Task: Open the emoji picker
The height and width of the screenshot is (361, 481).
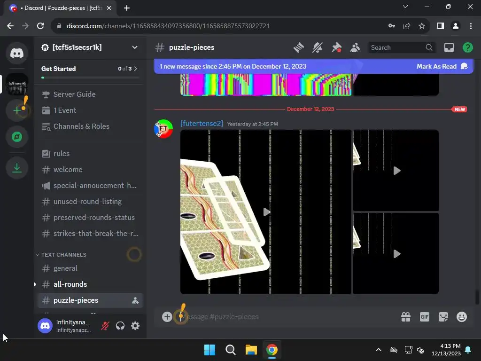Action: point(462,317)
